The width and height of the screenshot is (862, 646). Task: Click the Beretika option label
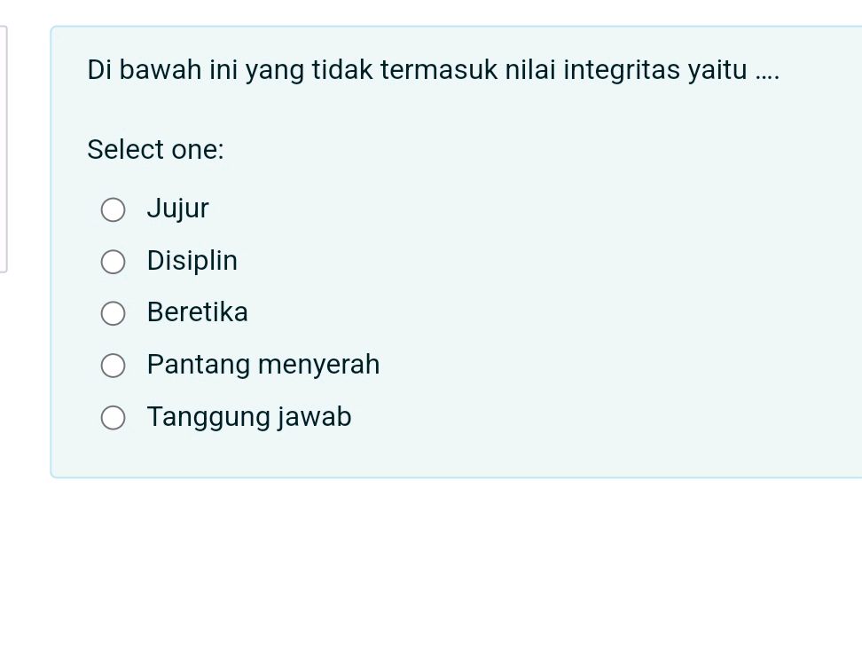click(197, 312)
